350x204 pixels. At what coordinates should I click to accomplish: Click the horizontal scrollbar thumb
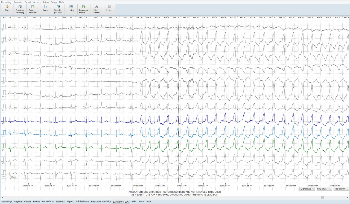coord(323,197)
